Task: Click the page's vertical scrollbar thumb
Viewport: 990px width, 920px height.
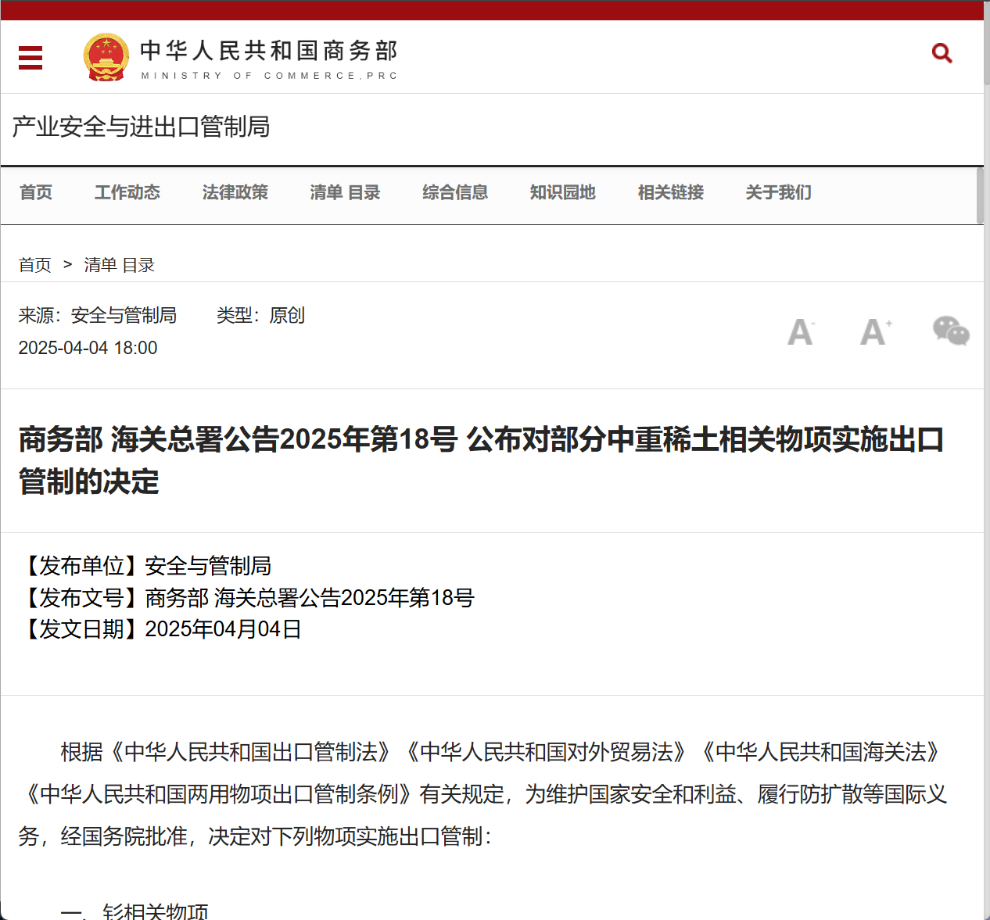Action: tap(987, 43)
